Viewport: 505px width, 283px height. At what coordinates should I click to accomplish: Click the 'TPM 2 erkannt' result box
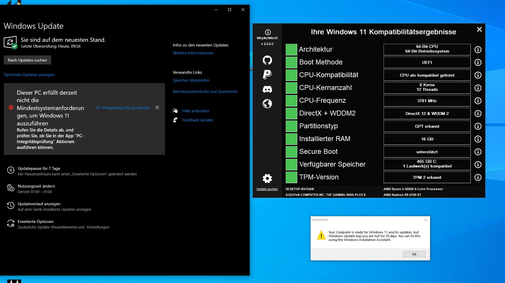coord(427,177)
